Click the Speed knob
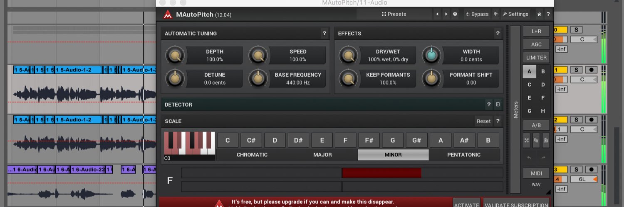 [x=258, y=55]
